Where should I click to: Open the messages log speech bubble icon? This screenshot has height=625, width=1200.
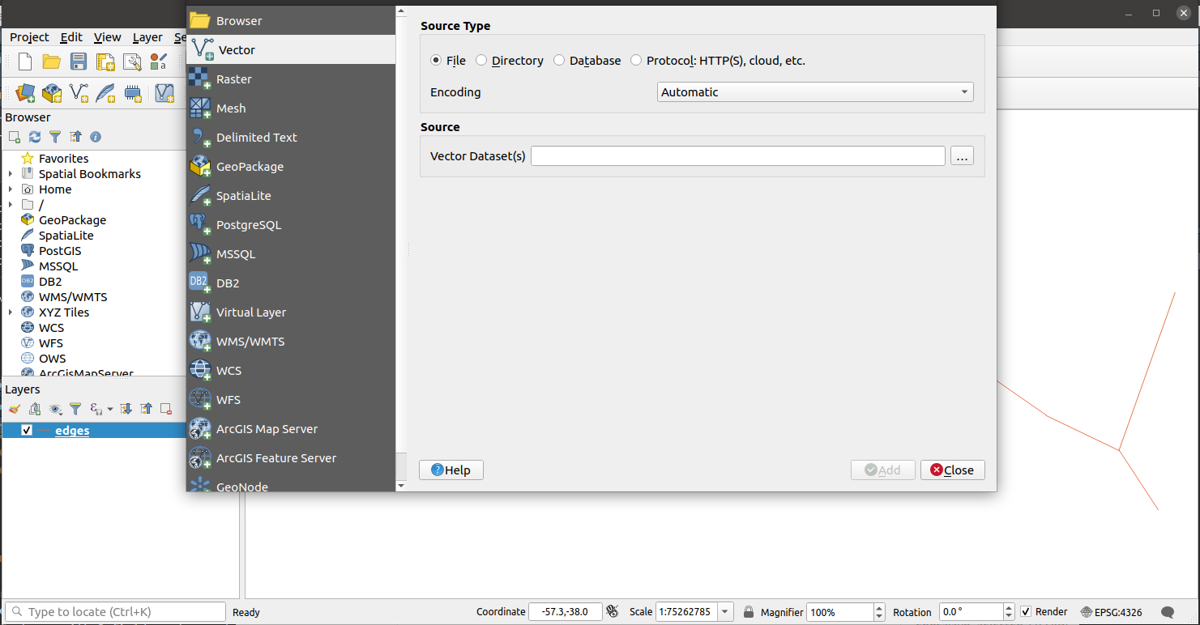[x=1168, y=612]
